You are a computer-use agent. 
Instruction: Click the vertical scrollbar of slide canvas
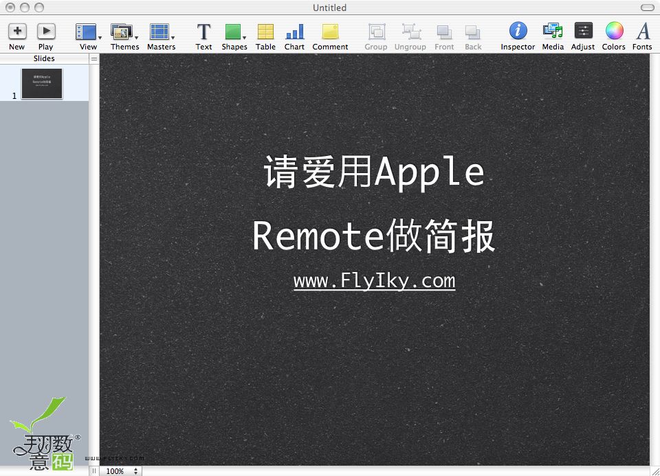(654, 260)
